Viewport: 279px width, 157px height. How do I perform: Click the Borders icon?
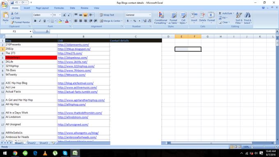click(52, 21)
